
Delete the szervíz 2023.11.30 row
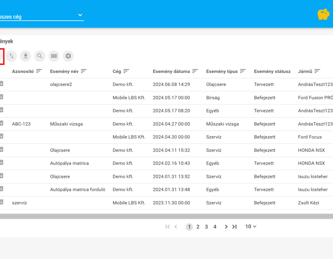(1, 202)
